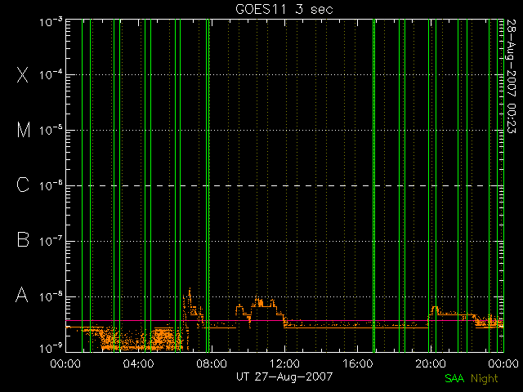Click the 12:00 time axis label
This screenshot has height=392, width=523.
pyautogui.click(x=284, y=363)
